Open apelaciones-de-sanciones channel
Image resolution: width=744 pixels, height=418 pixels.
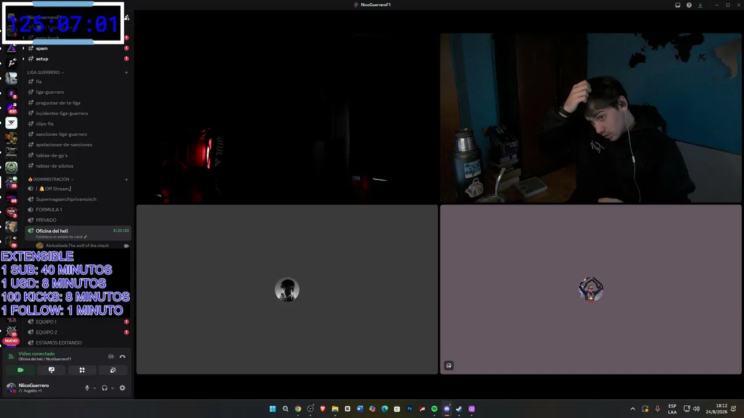coord(77,145)
